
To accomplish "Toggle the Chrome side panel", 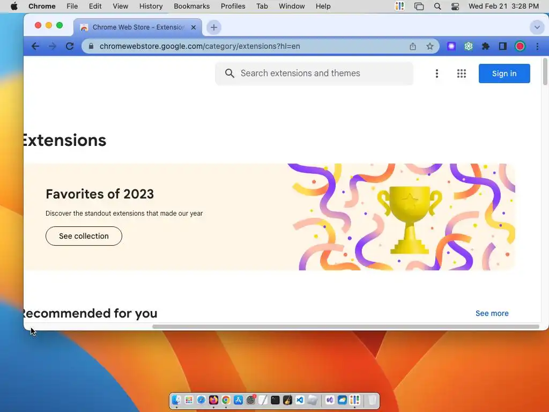I will pyautogui.click(x=503, y=46).
